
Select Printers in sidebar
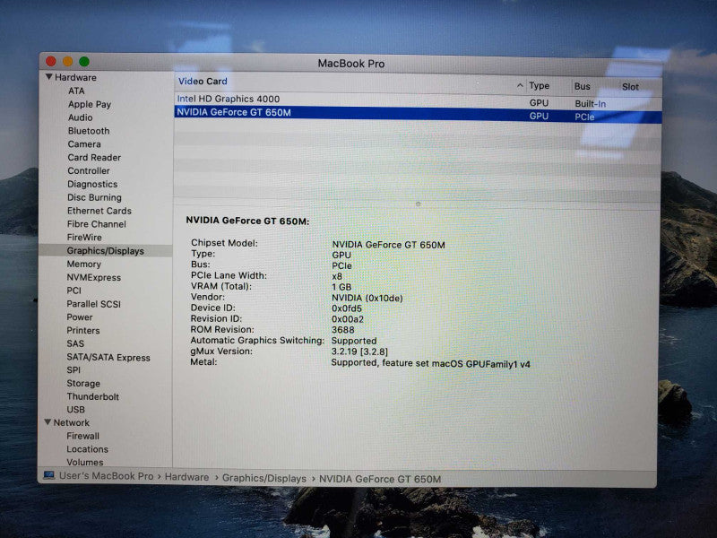[x=83, y=330]
